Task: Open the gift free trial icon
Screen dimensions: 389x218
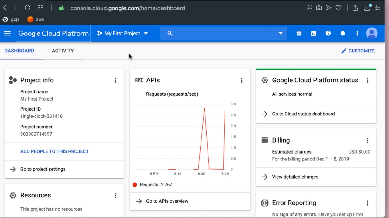Action: pos(299,33)
